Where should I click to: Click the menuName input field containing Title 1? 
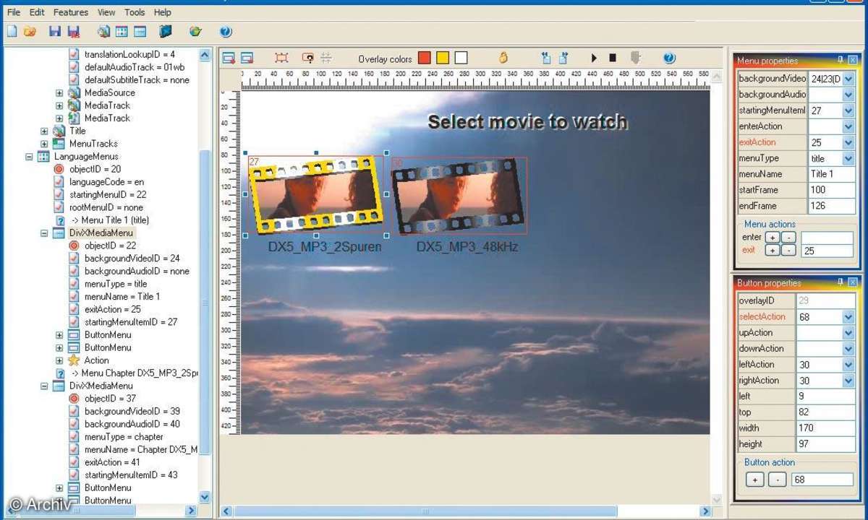pos(832,174)
